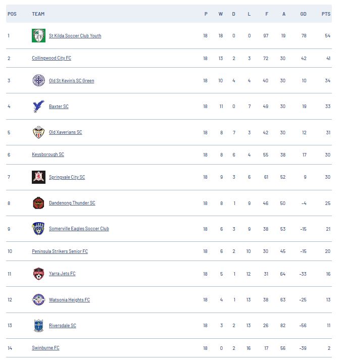Click the Somerville Eagles blue crest
This screenshot has height=362, width=341.
click(x=38, y=229)
